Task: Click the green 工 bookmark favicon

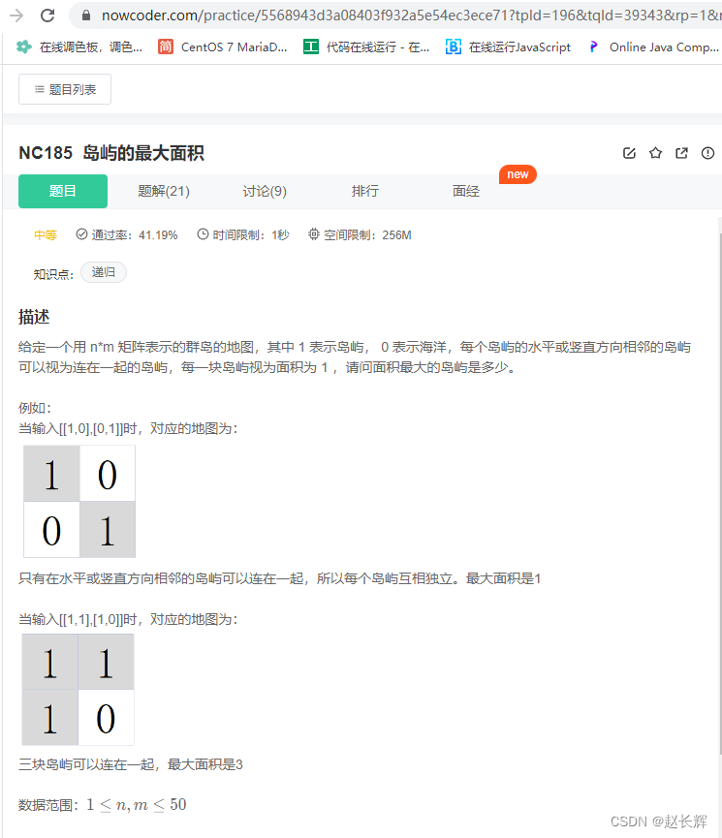Action: pos(311,47)
